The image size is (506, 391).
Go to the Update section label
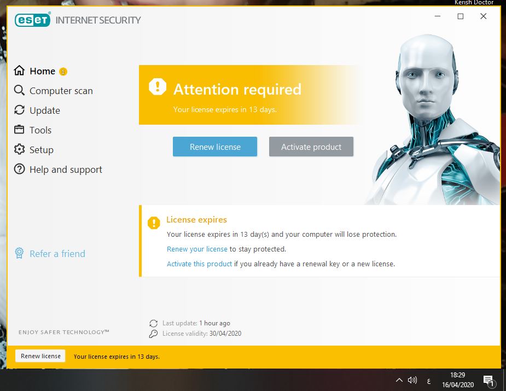tap(45, 110)
